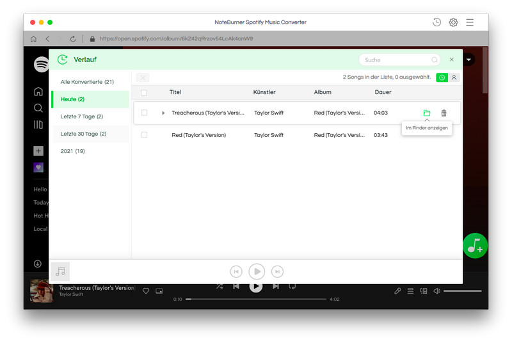Screen dimensions: 512x343
Task: Open the '2021 (19)' history group
Action: pyautogui.click(x=72, y=151)
